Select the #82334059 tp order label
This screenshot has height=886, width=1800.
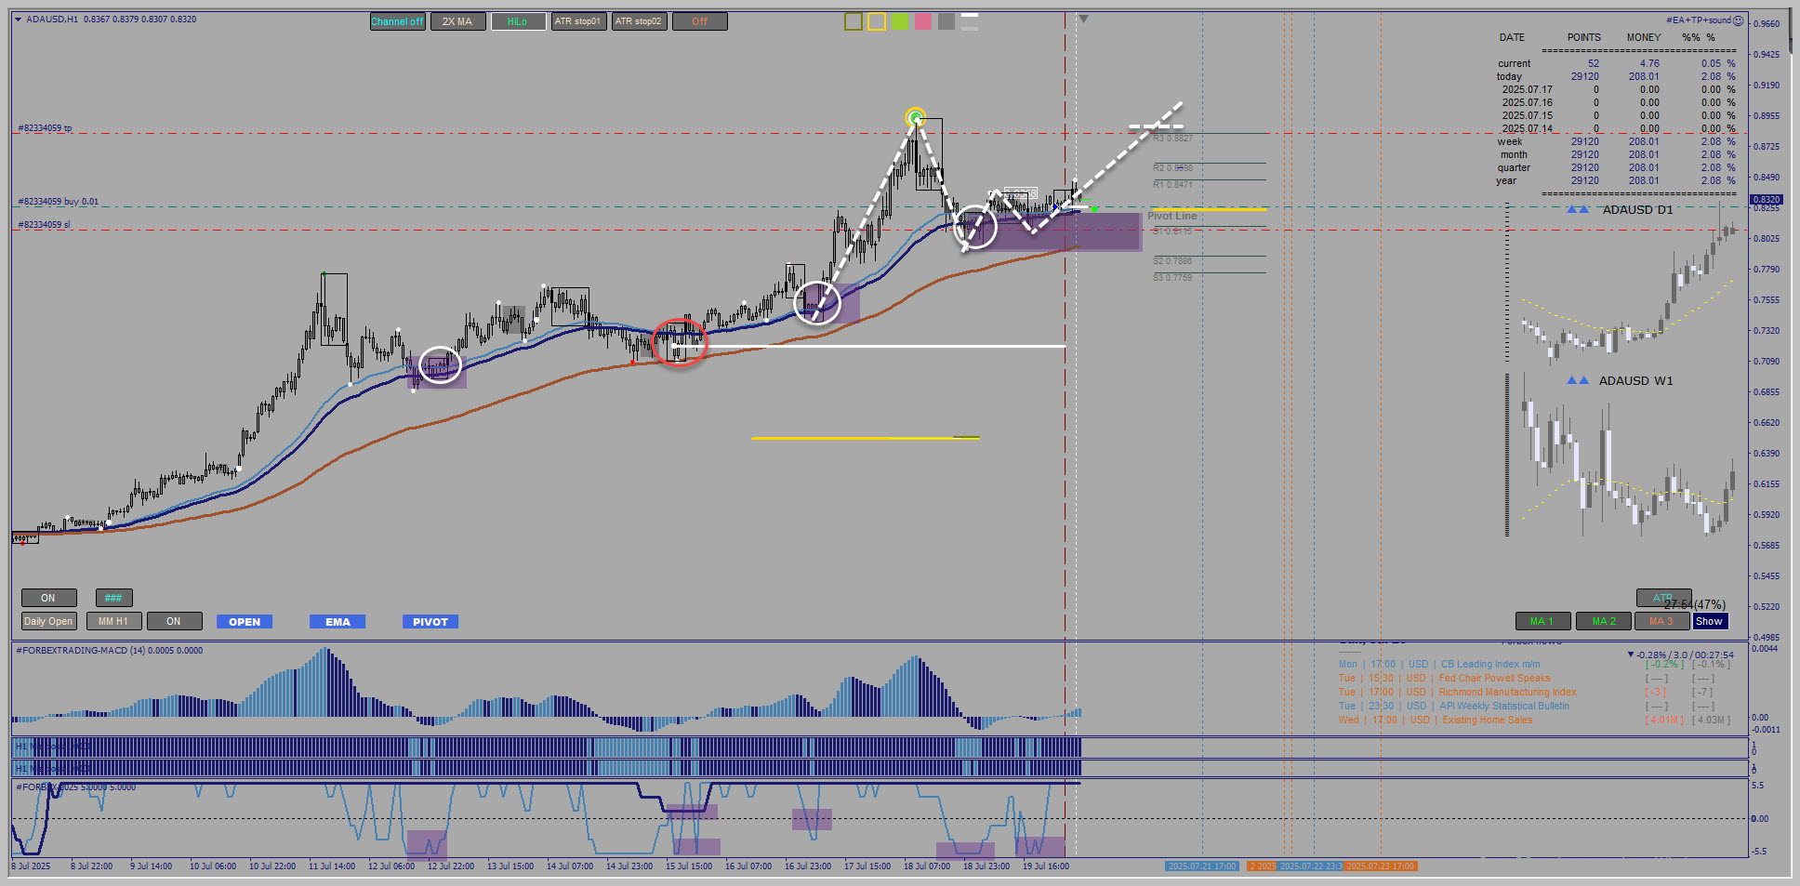coord(46,128)
